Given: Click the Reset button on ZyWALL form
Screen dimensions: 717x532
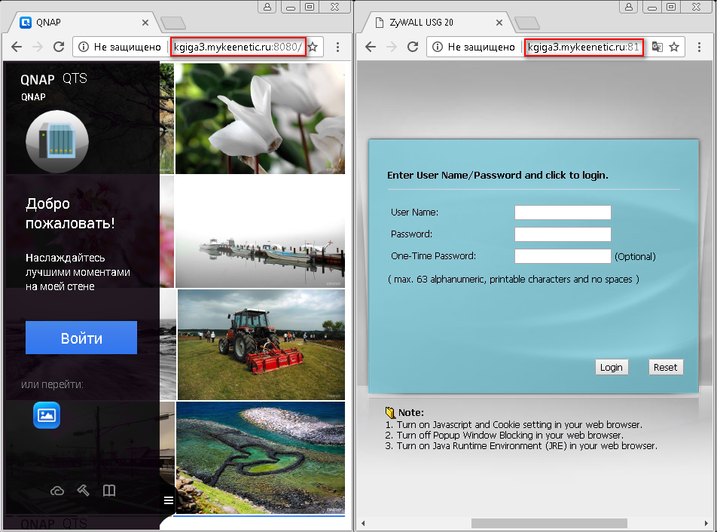Looking at the screenshot, I should pyautogui.click(x=665, y=367).
